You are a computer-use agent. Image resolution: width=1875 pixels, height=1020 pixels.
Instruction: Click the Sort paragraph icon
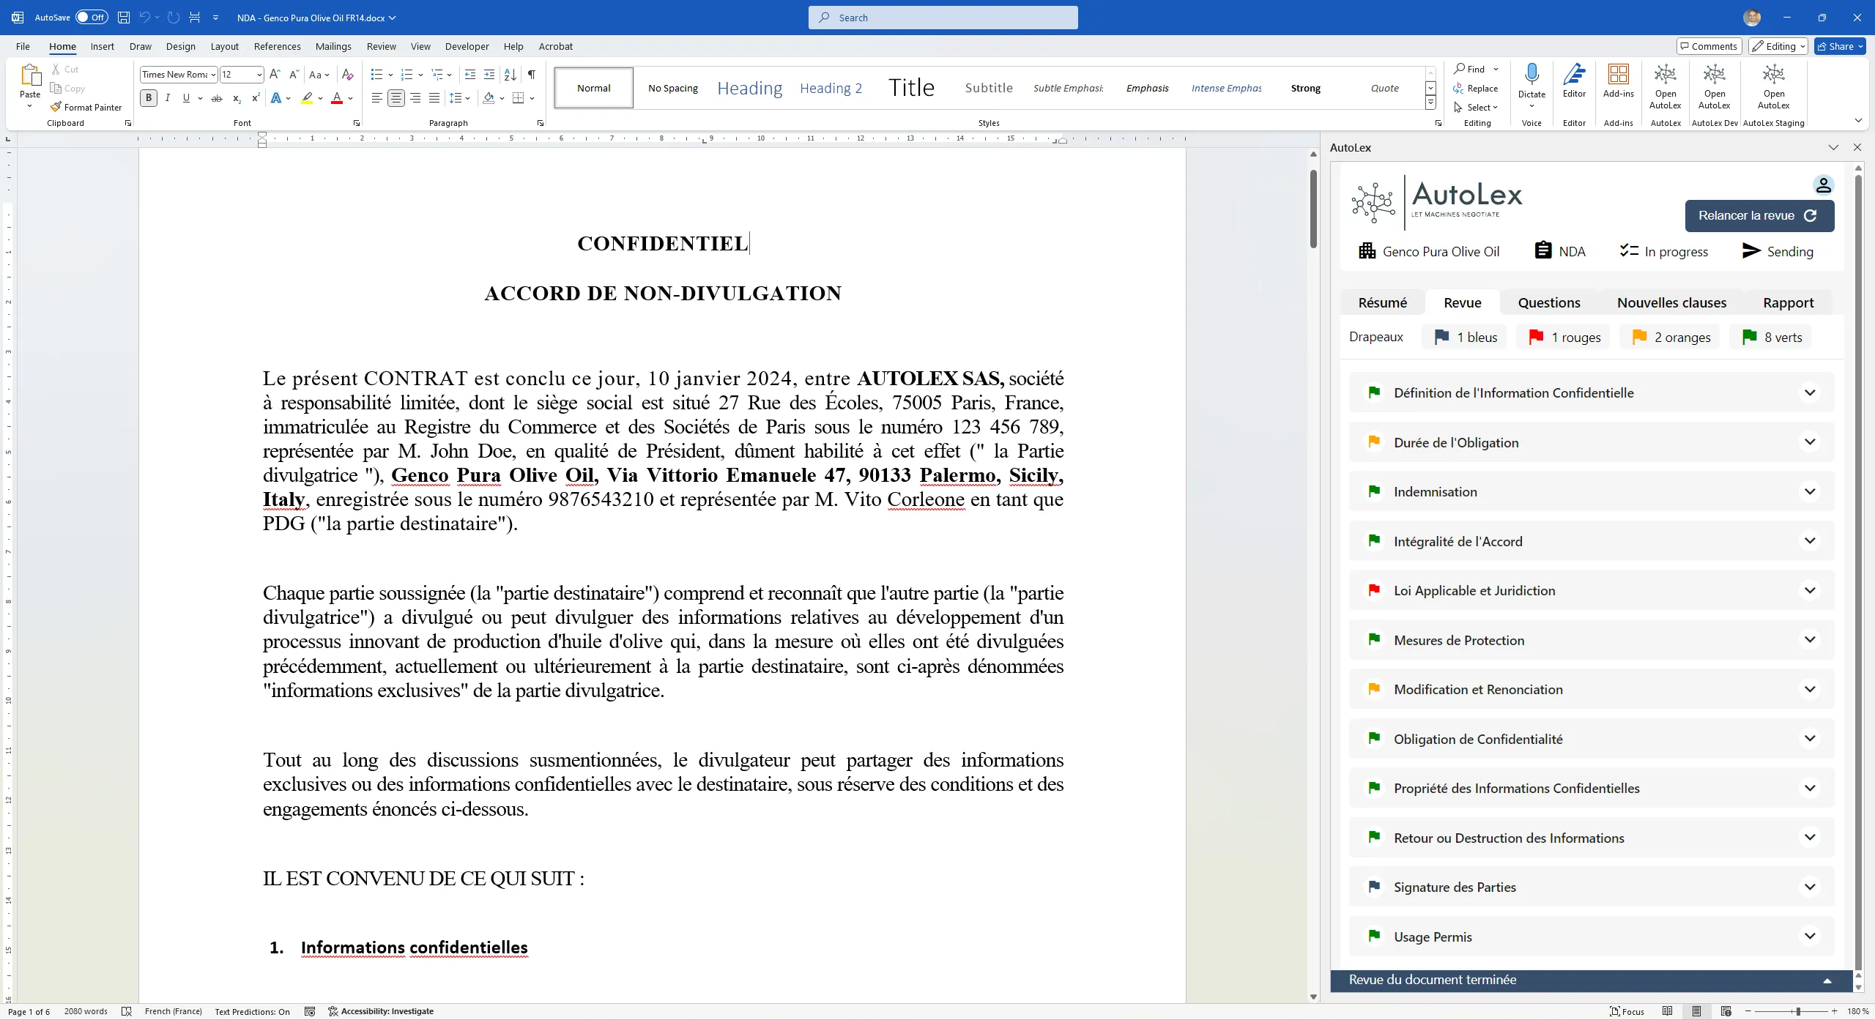[510, 75]
